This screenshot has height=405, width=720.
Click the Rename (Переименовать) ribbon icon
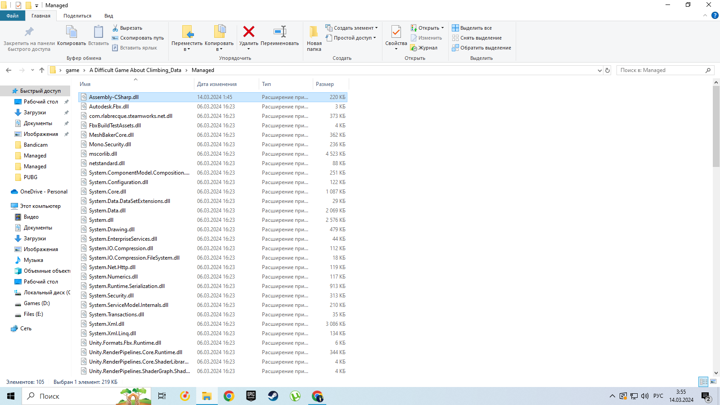[x=279, y=32]
